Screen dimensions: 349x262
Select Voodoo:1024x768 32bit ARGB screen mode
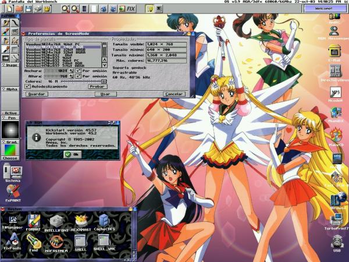tap(63, 49)
